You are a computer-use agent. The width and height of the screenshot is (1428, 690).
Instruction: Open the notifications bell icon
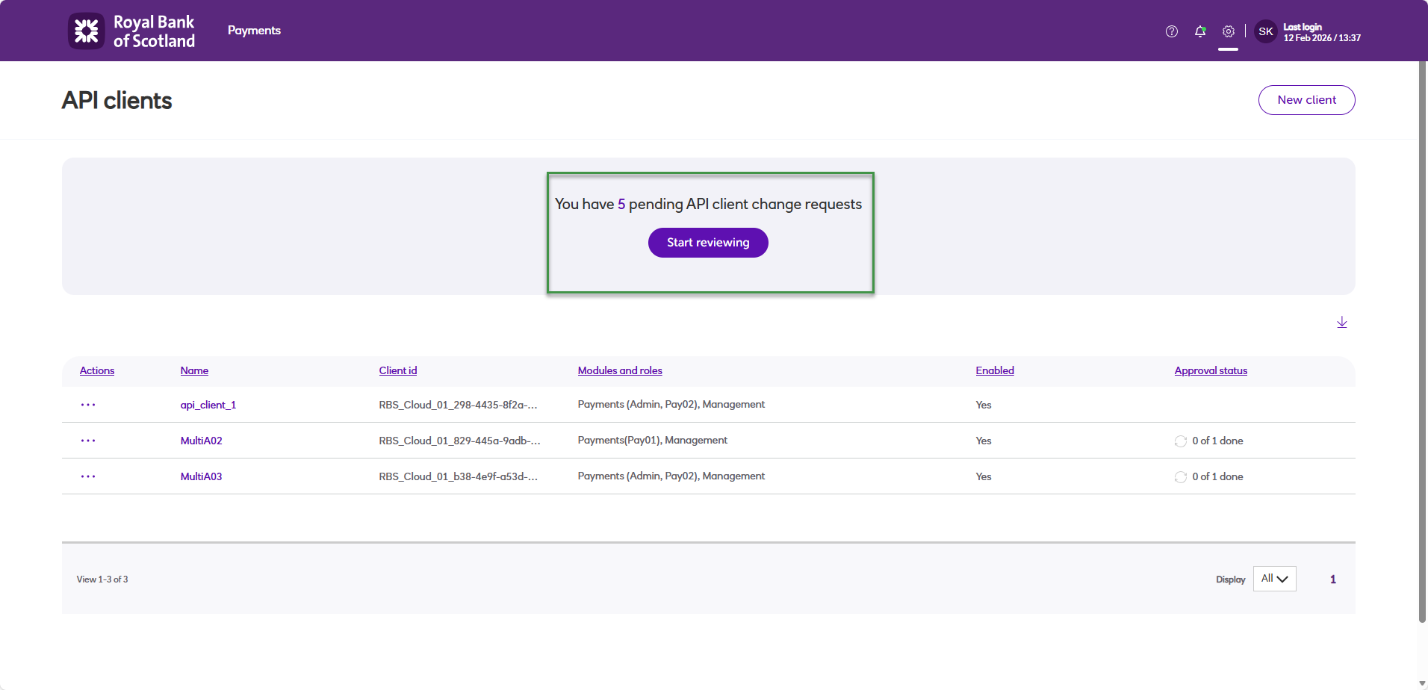point(1200,31)
